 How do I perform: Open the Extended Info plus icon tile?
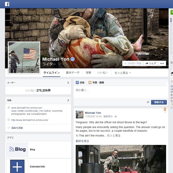pos(17,166)
